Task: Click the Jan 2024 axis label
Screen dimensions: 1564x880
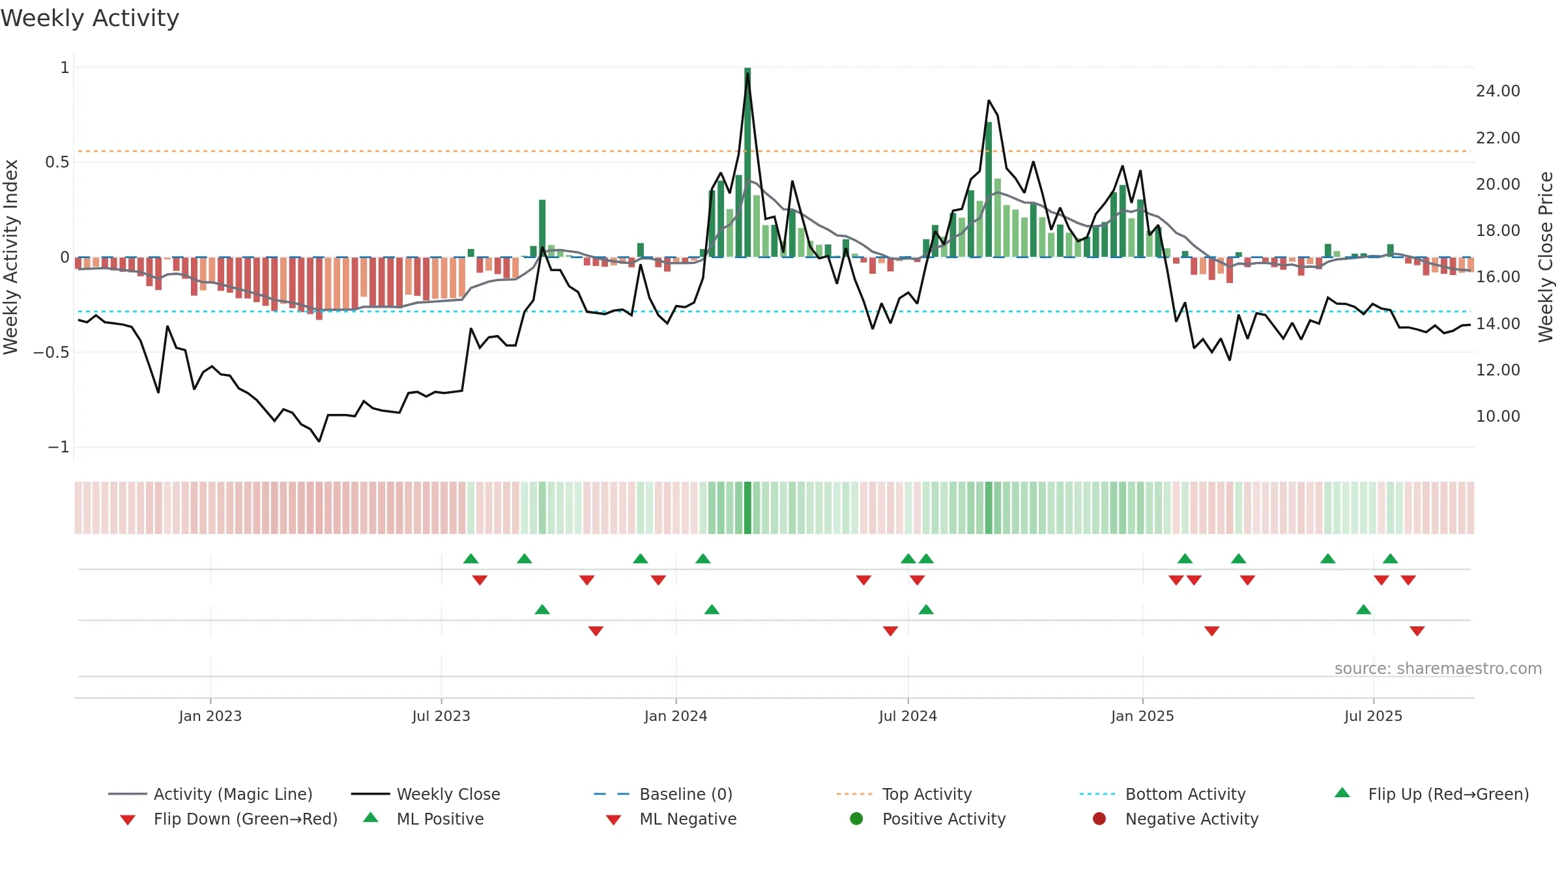Action: [x=676, y=716]
